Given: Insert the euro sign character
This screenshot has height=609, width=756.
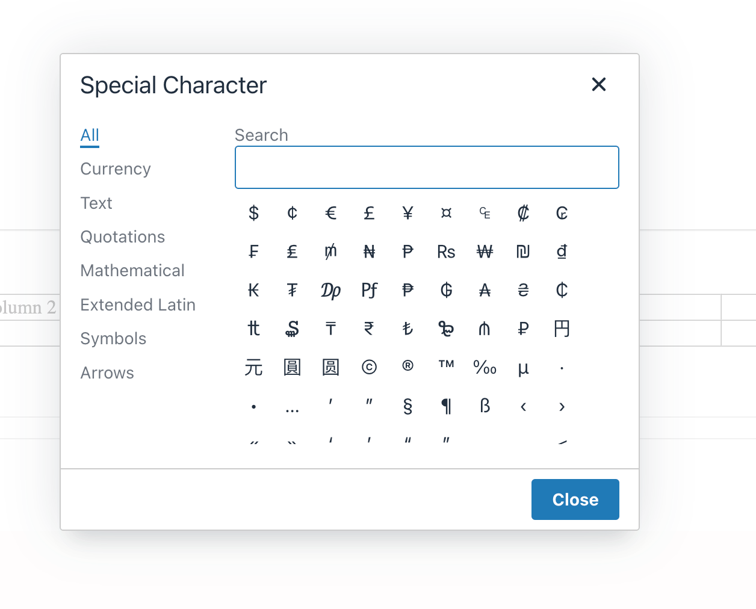Looking at the screenshot, I should tap(330, 213).
